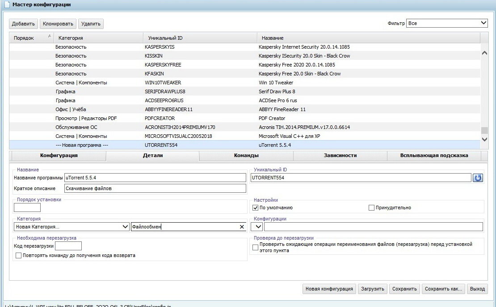Image resolution: width=496 pixels, height=307 pixels.
Task: Click the Код перезагрузки input box
Action: coord(68,246)
